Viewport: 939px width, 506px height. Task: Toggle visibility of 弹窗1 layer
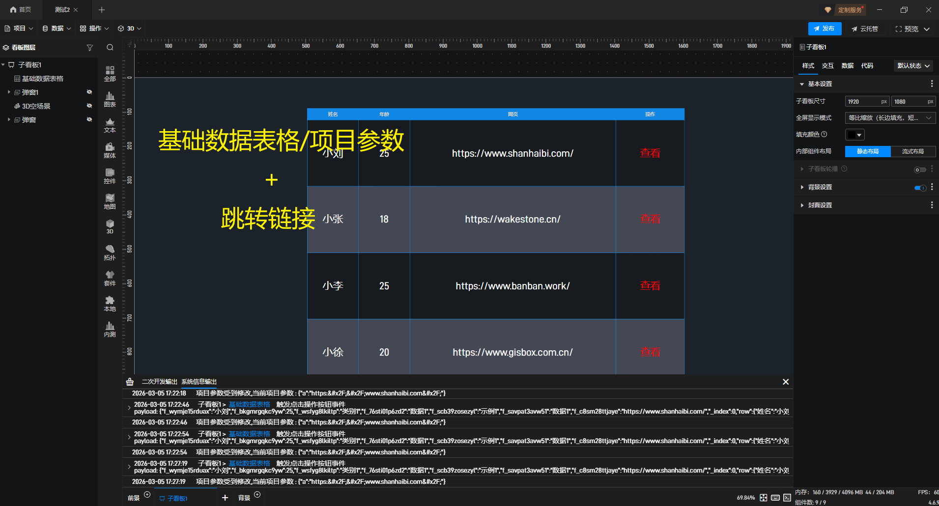tap(89, 92)
